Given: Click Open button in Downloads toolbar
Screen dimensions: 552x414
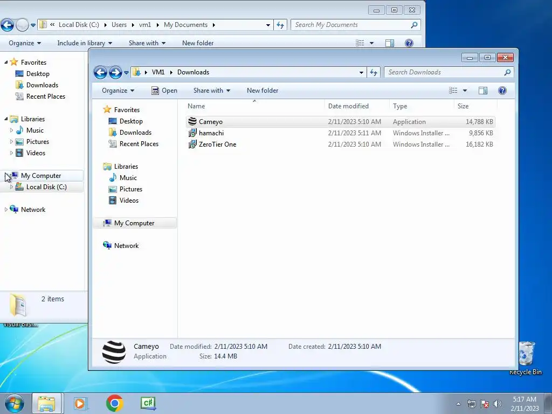Looking at the screenshot, I should click(x=164, y=91).
